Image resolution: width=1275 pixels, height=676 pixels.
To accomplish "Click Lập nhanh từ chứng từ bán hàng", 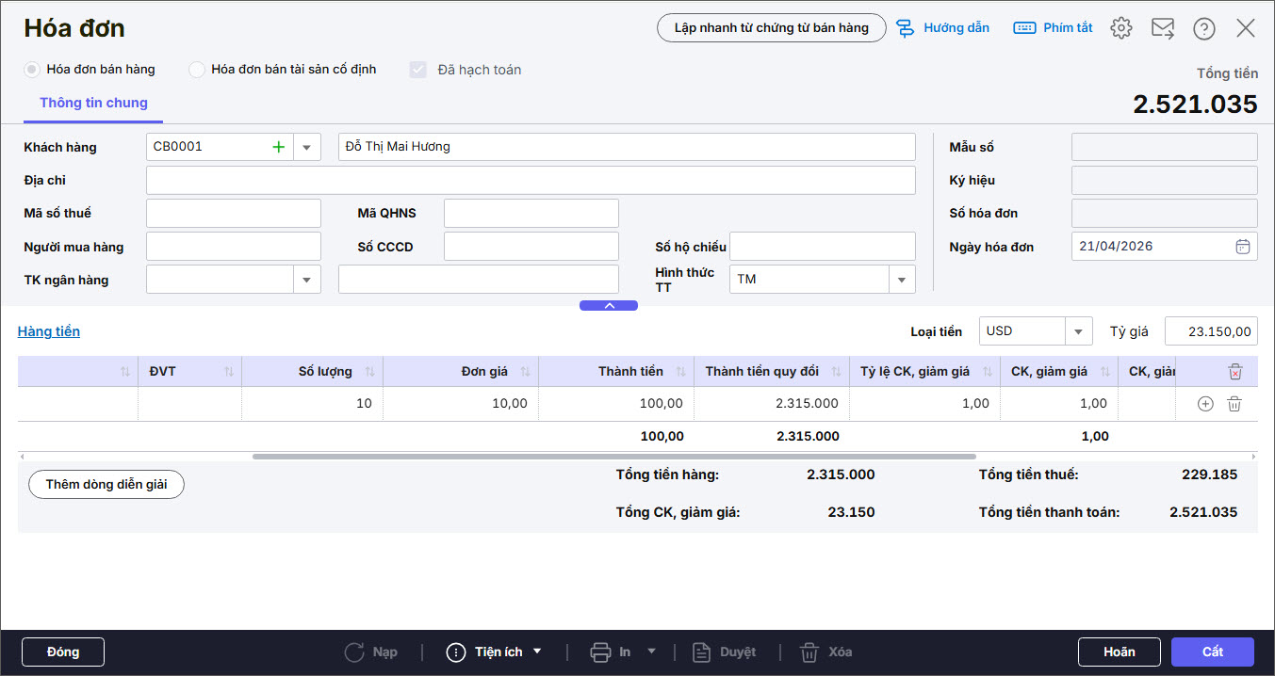I will [x=771, y=28].
